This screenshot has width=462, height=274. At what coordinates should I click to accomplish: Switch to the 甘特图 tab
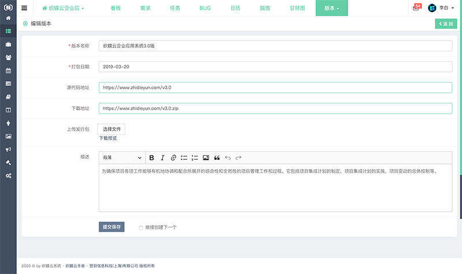click(x=297, y=8)
